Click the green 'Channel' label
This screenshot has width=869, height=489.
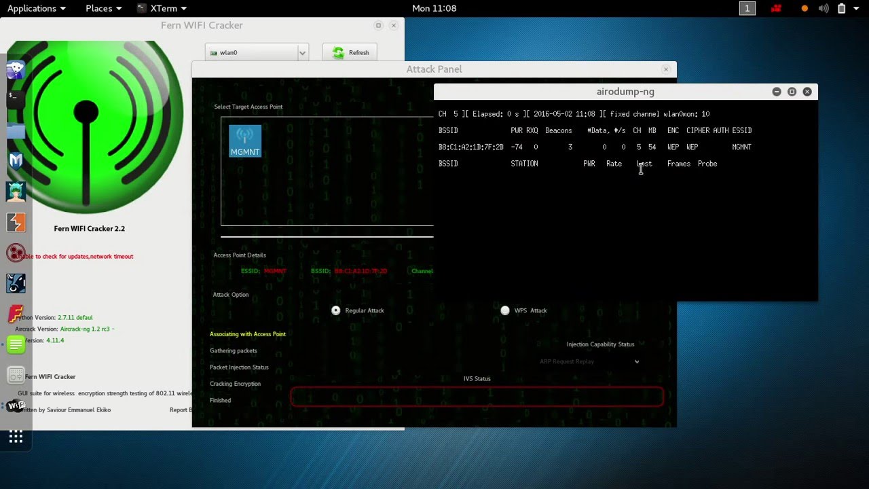pyautogui.click(x=422, y=271)
